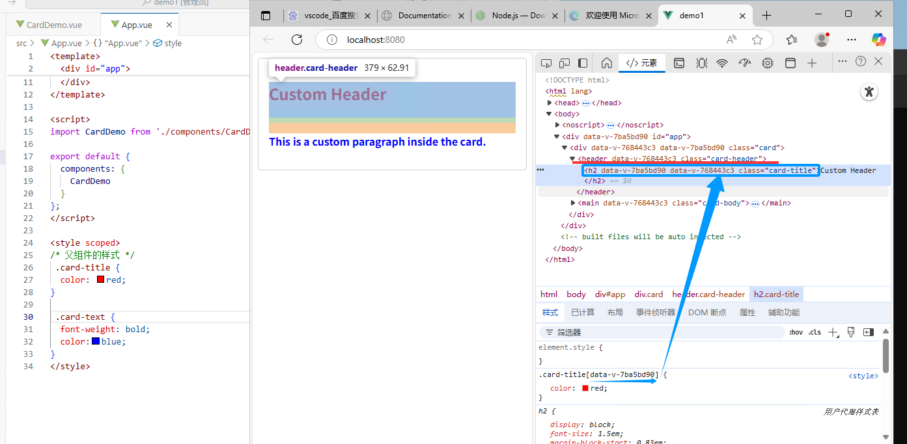
Task: Select the 元素 Elements tab
Action: click(x=641, y=63)
